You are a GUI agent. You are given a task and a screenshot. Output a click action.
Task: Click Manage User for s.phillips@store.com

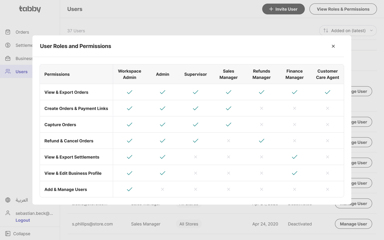[353, 224]
